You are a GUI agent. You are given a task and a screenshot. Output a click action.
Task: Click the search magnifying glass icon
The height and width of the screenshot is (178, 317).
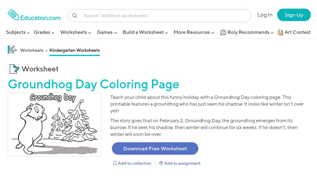pyautogui.click(x=75, y=16)
